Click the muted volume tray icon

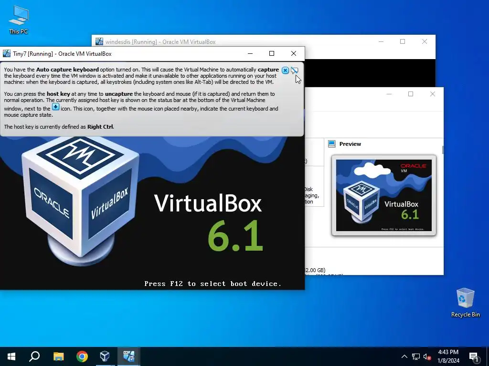tap(427, 356)
